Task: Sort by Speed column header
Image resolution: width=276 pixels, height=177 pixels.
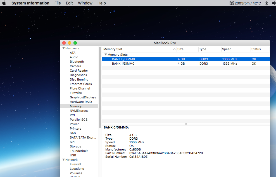Action: coord(236,49)
